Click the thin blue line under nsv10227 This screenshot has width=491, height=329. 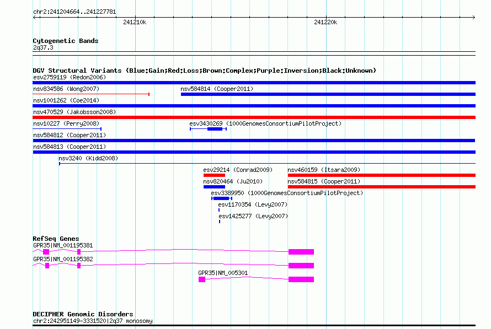click(x=67, y=129)
